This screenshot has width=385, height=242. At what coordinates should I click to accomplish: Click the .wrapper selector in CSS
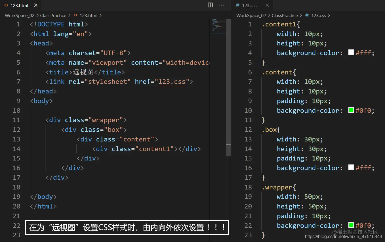pyautogui.click(x=277, y=187)
